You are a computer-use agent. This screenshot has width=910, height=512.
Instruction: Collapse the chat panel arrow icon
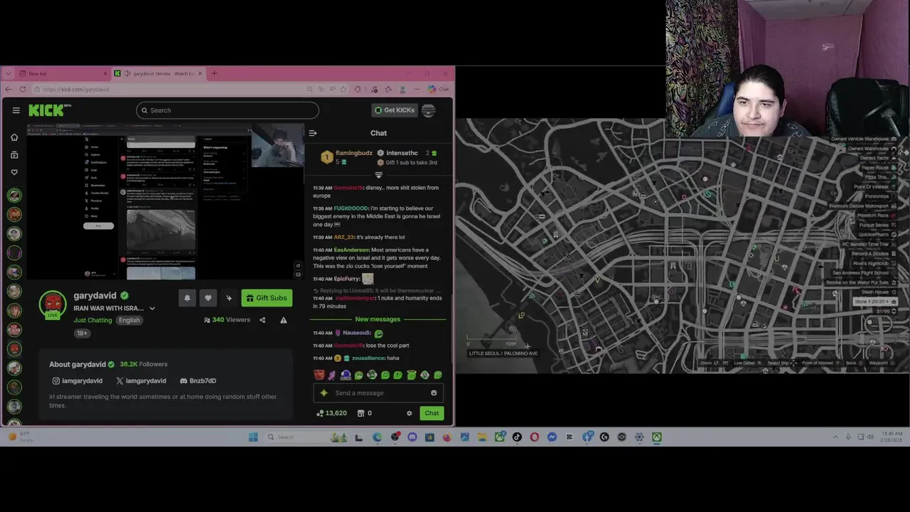tap(313, 133)
